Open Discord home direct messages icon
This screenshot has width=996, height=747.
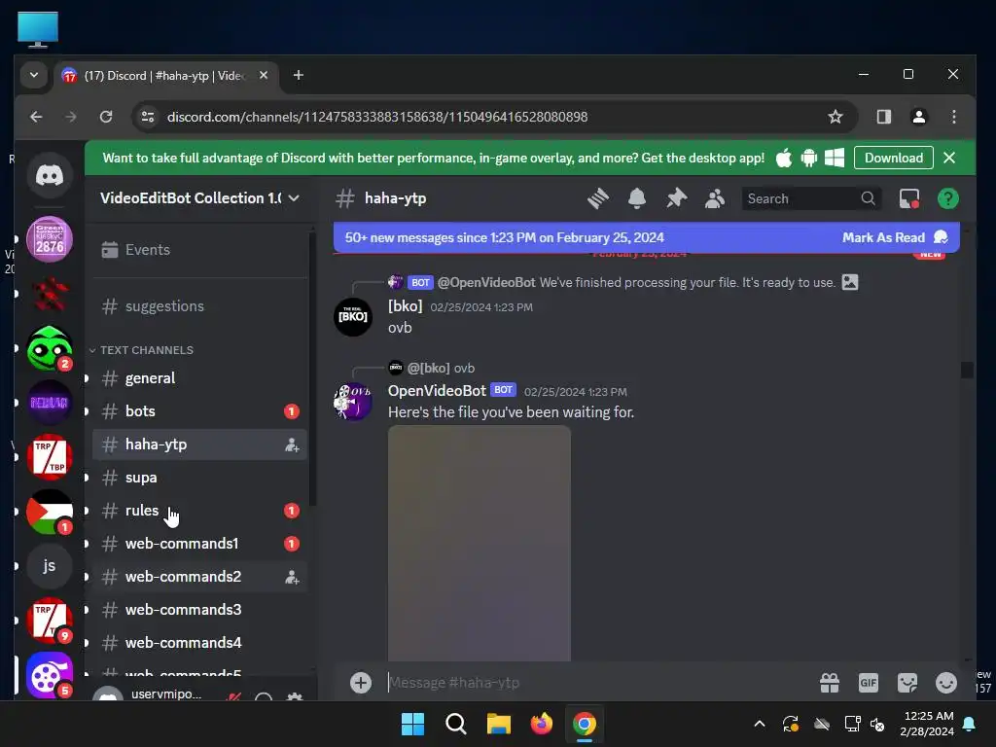[x=50, y=175]
